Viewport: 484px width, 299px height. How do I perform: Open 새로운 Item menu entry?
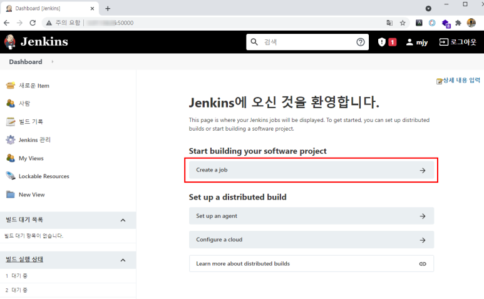34,86
